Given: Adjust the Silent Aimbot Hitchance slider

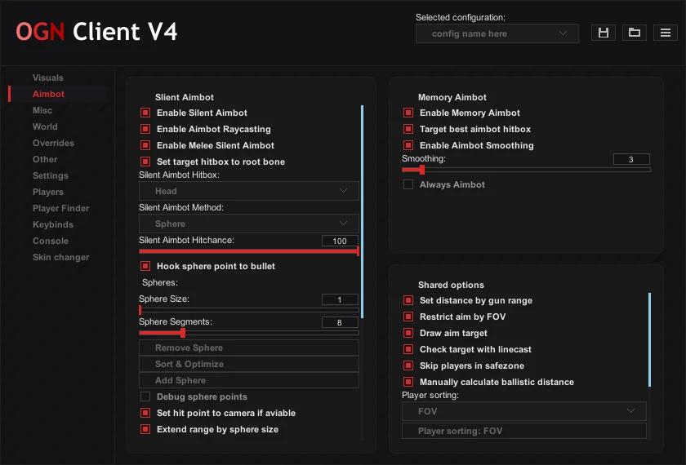Looking at the screenshot, I should coord(249,251).
